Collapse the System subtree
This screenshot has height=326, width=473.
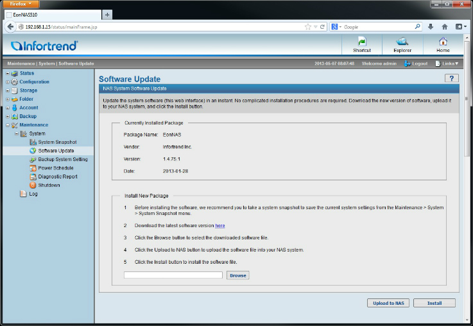click(x=17, y=133)
